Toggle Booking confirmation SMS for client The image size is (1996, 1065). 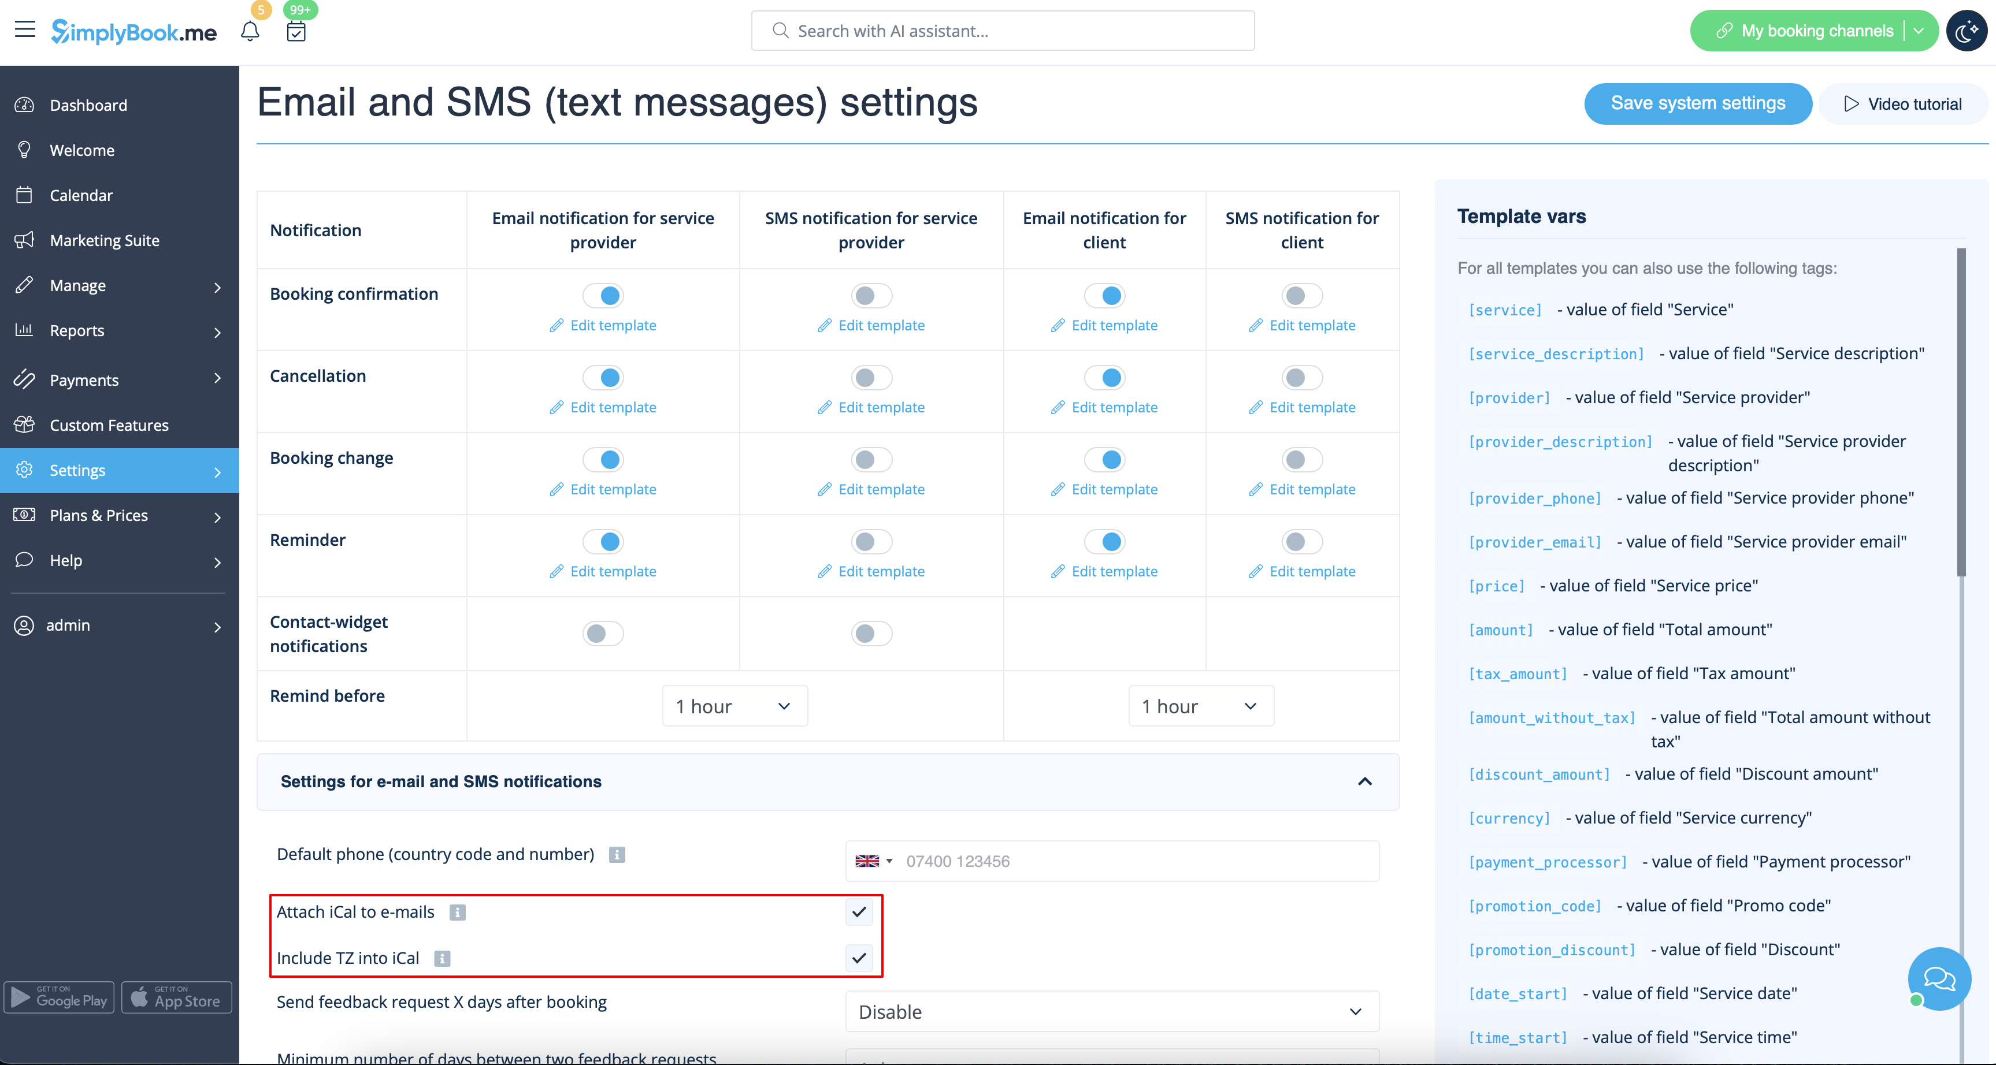[x=1302, y=295]
